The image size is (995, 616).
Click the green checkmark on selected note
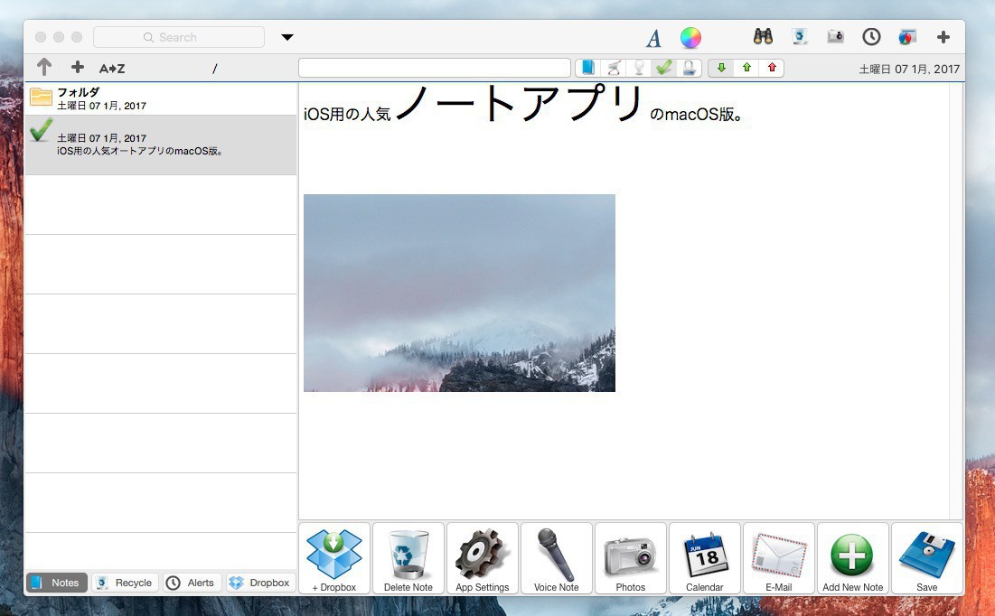pyautogui.click(x=42, y=130)
